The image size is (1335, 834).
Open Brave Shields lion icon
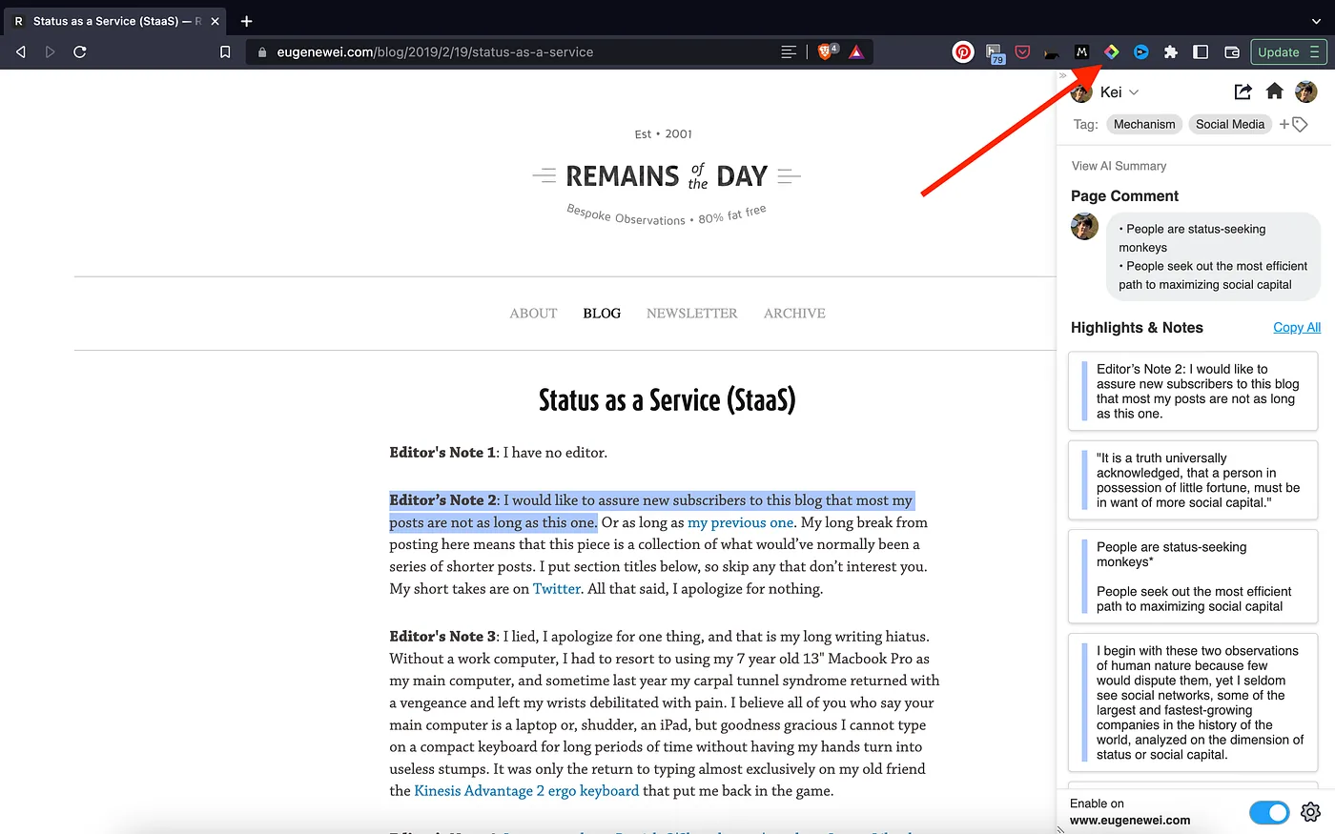[x=826, y=51]
